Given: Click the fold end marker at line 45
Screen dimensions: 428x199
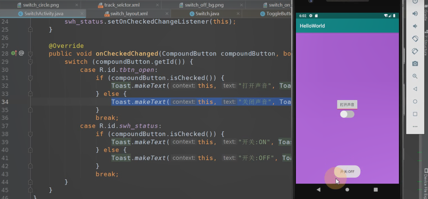Looking at the screenshot, I should click(x=30, y=190).
